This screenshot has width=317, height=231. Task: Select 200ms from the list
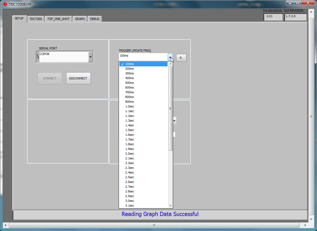144,69
